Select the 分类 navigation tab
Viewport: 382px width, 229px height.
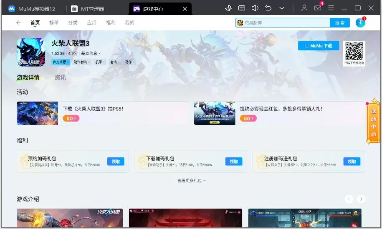tap(73, 22)
